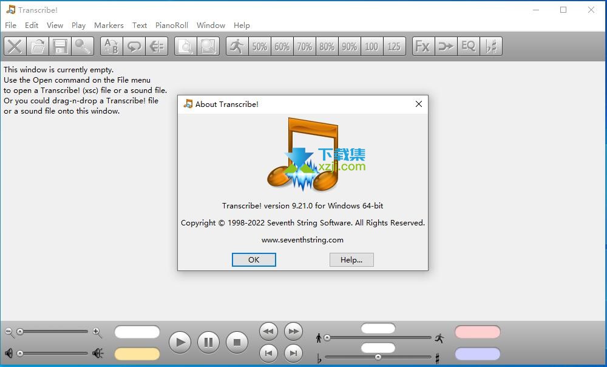The width and height of the screenshot is (607, 367).
Task: Open the Edit menu
Action: 32,25
